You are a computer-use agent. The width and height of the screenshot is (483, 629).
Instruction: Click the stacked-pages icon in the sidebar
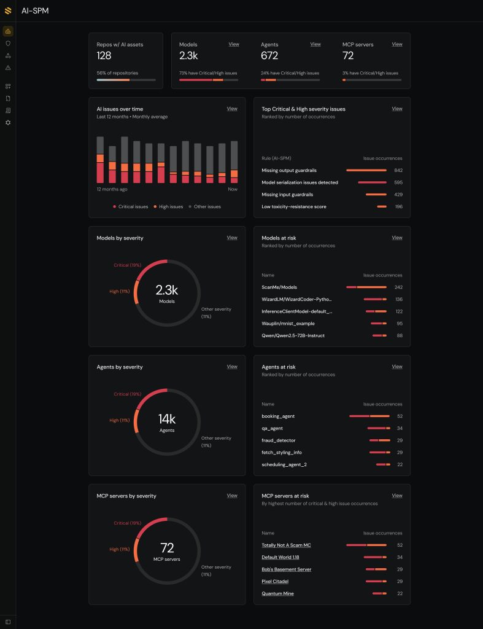(8, 111)
